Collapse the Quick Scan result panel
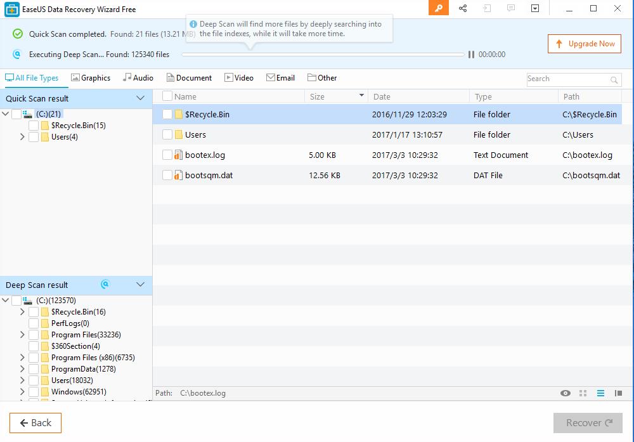The height and width of the screenshot is (442, 634). pyautogui.click(x=140, y=98)
